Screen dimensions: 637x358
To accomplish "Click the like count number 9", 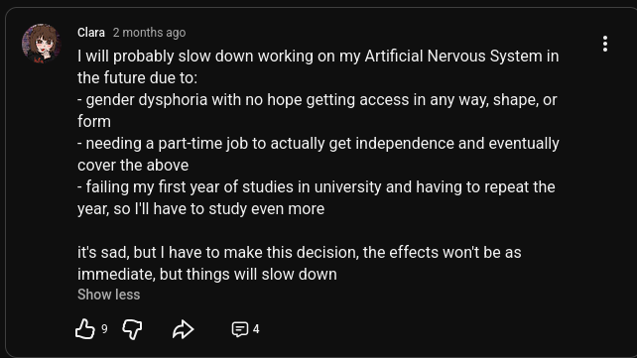I will [104, 329].
